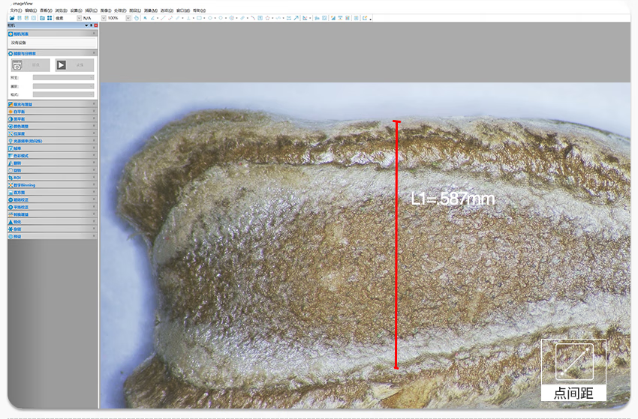The width and height of the screenshot is (638, 419).
Task: Click the open file folder toolbar icon
Action: [11, 18]
